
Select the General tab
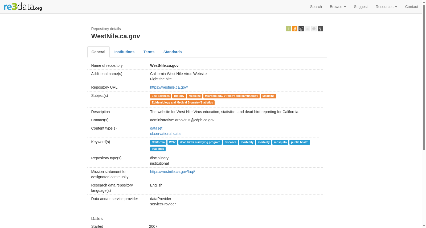(x=99, y=52)
